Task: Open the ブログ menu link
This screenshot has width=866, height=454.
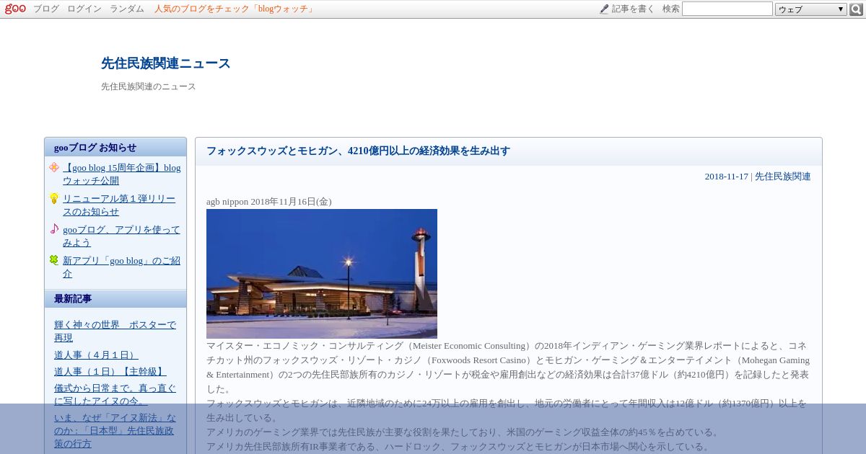Action: (46, 9)
